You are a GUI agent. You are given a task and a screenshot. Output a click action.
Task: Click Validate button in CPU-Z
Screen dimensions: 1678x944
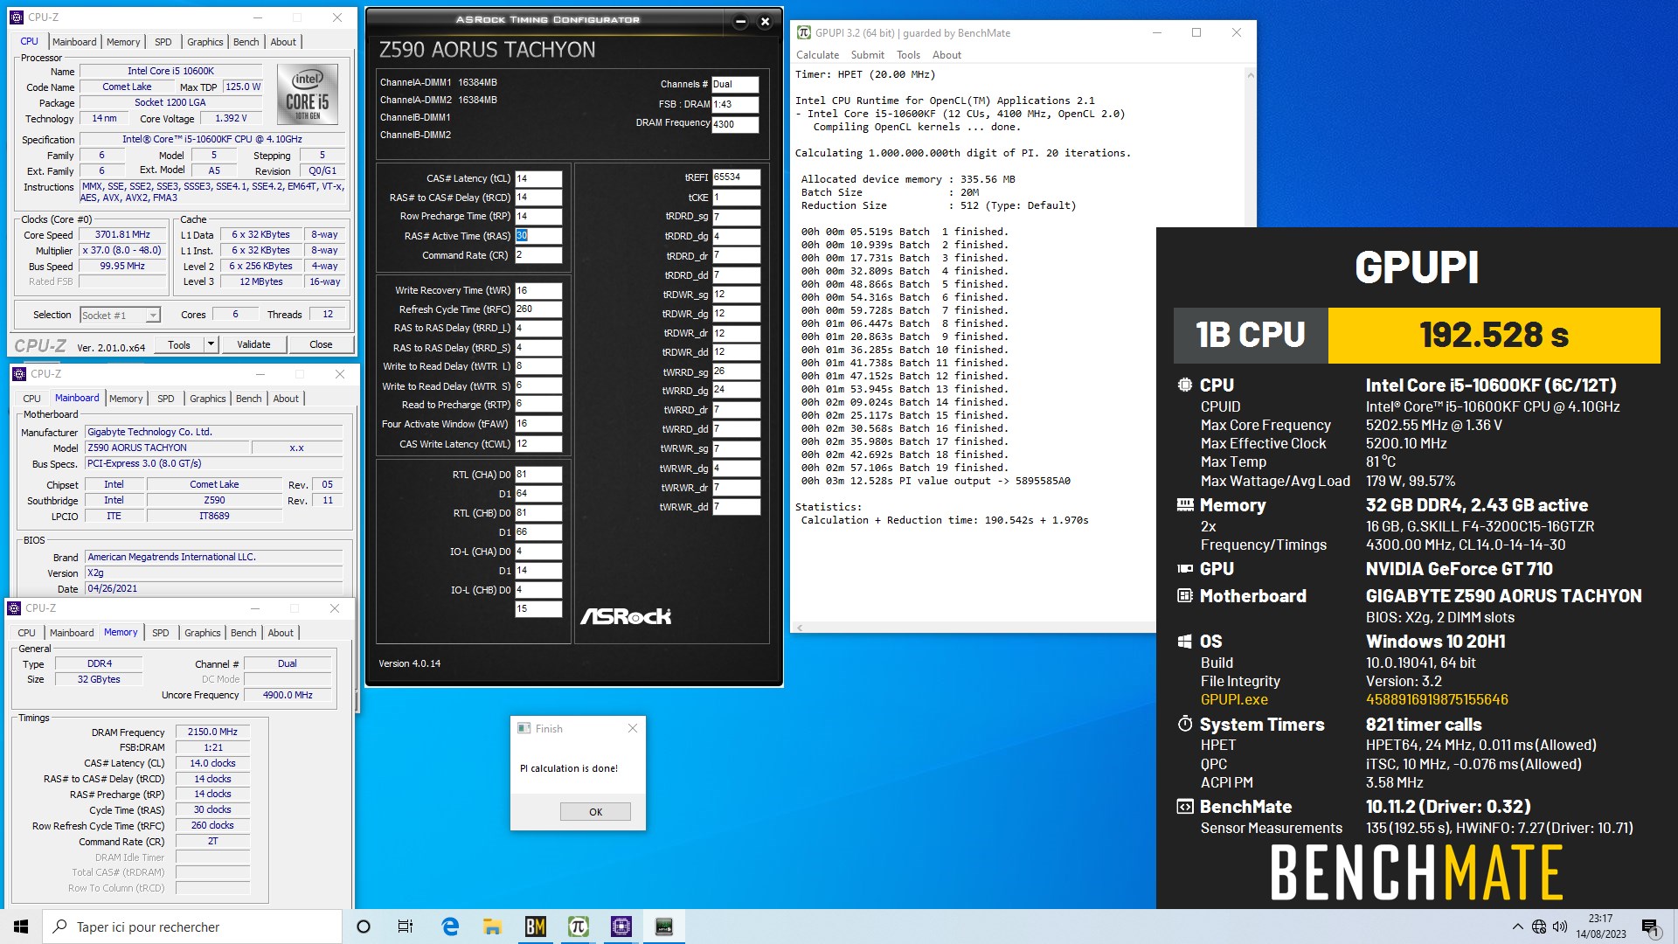coord(253,344)
